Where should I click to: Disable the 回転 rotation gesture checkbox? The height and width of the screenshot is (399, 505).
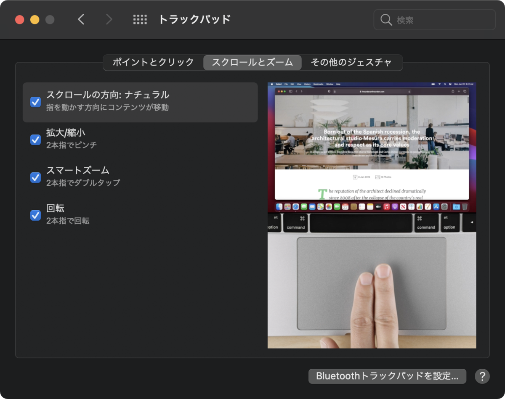(35, 215)
